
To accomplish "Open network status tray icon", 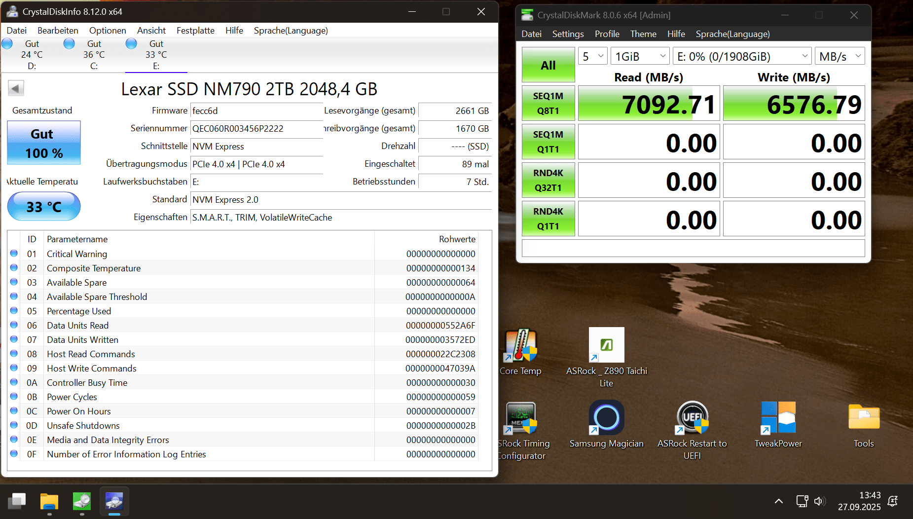I will [802, 501].
